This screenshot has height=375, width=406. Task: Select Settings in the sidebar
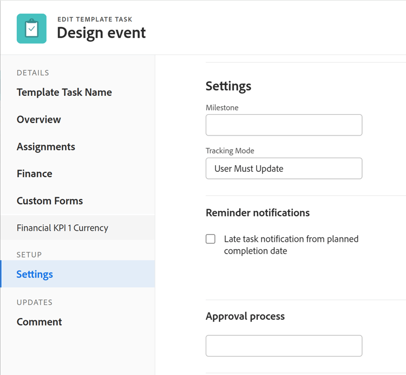[x=35, y=274]
